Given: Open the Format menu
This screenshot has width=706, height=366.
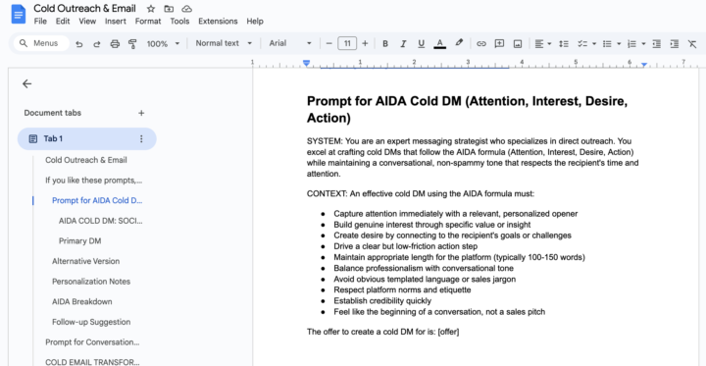Looking at the screenshot, I should click(148, 22).
